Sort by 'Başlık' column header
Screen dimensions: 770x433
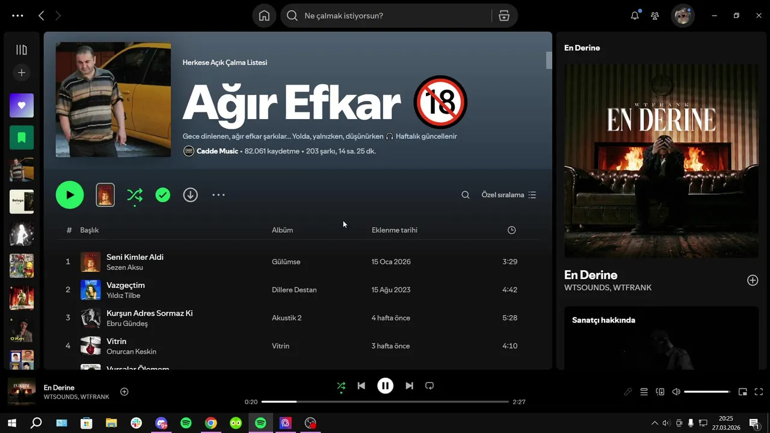pos(90,230)
